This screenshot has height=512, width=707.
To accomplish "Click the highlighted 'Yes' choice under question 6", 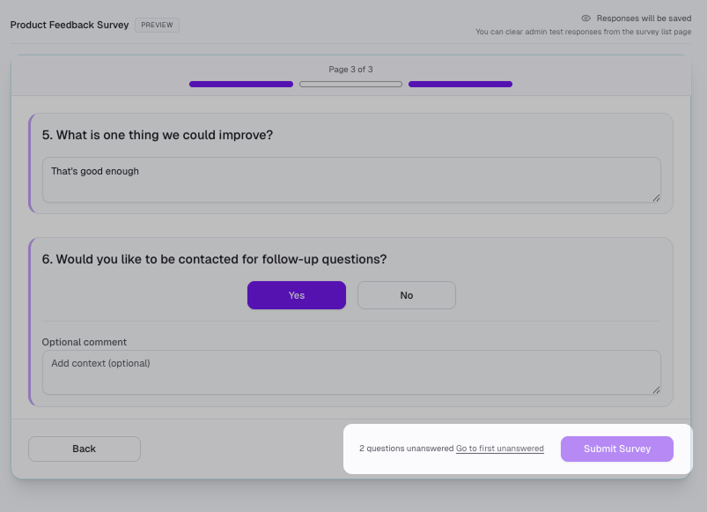I will click(296, 294).
